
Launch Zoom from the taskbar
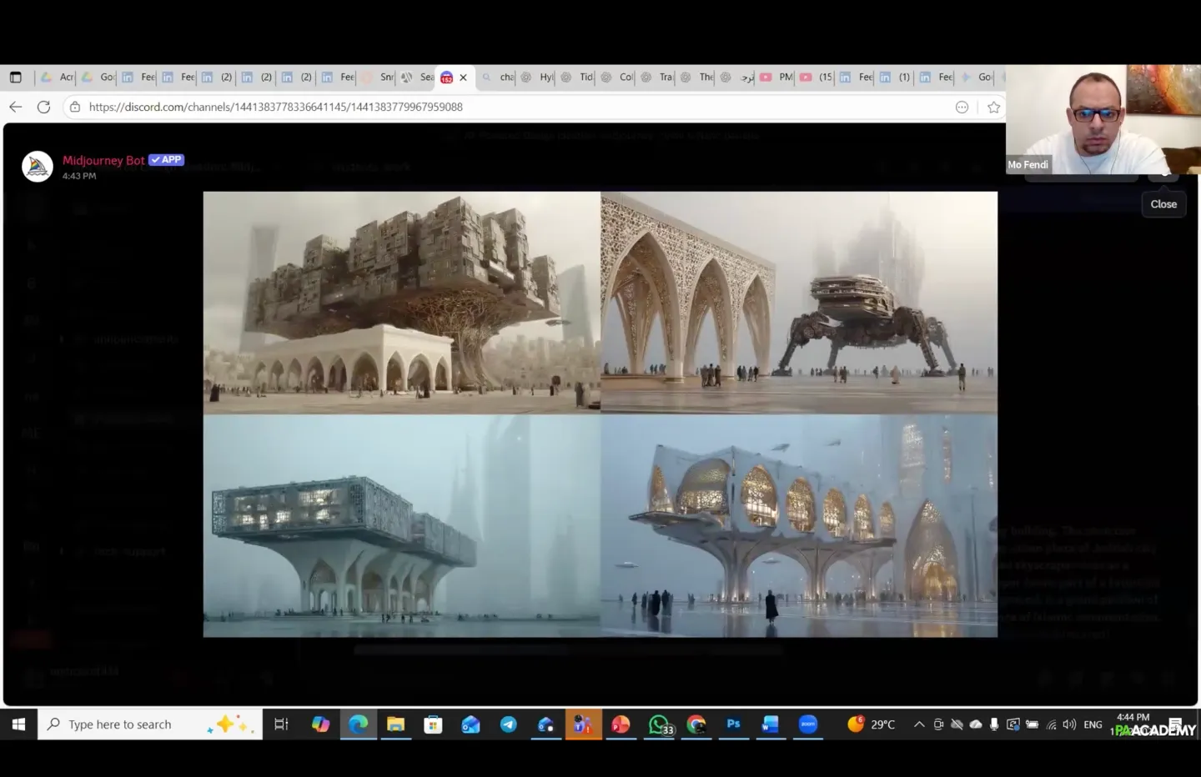click(807, 724)
